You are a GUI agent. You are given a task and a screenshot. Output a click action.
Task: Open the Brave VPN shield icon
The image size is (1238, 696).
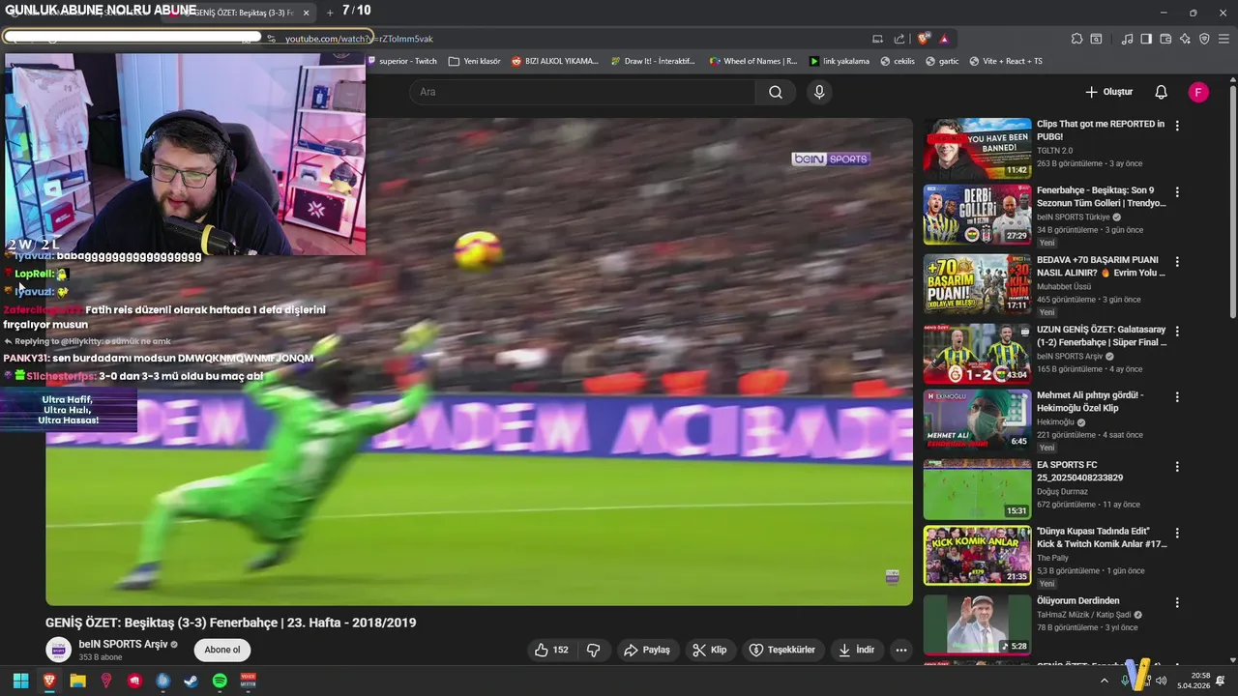point(1204,39)
